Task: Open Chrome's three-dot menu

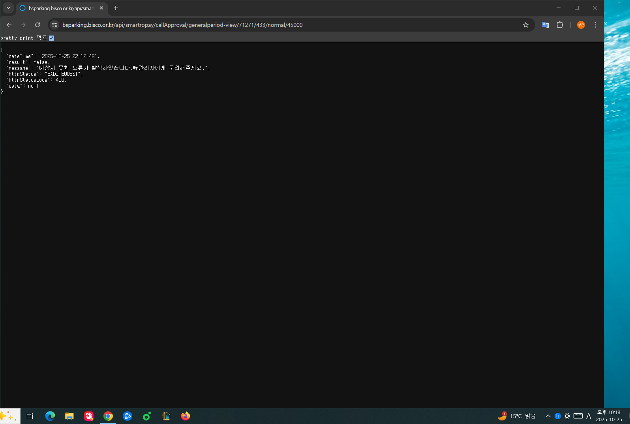Action: click(595, 25)
